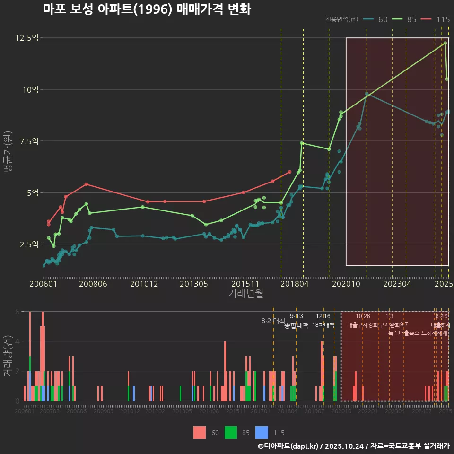Toggle the red 115 line in top legend
The image size is (454, 454).
[x=436, y=19]
